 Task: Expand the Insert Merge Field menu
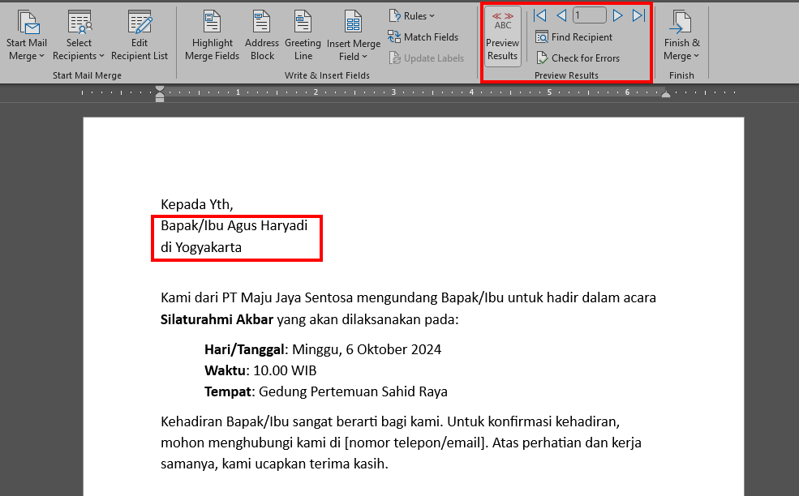pyautogui.click(x=353, y=33)
